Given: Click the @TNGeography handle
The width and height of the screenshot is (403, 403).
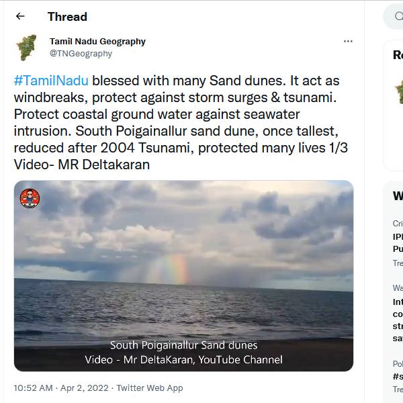Looking at the screenshot, I should [x=81, y=54].
